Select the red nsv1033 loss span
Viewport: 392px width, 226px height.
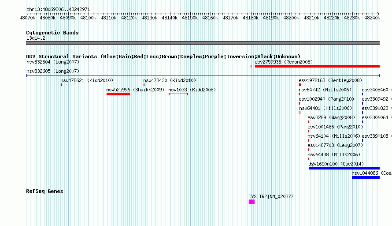coord(178,94)
